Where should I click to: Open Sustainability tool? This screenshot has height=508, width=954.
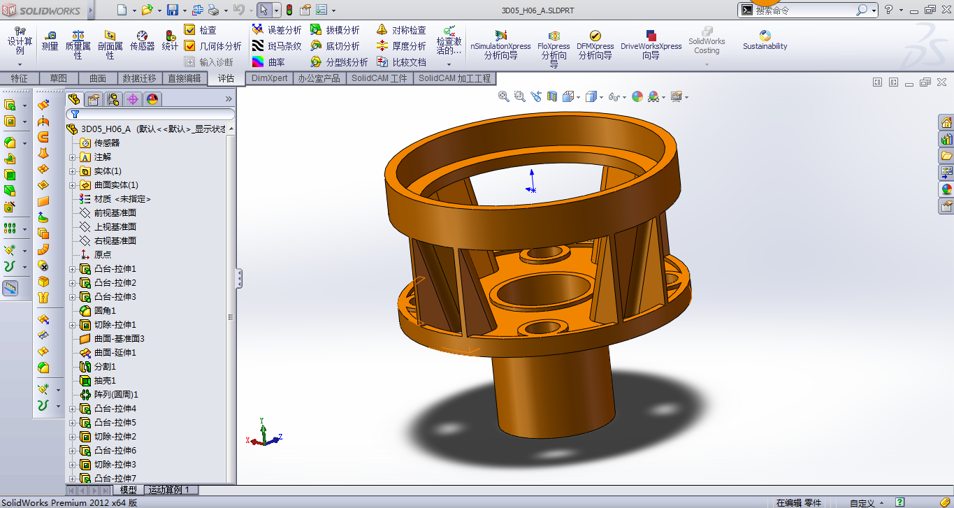click(765, 41)
